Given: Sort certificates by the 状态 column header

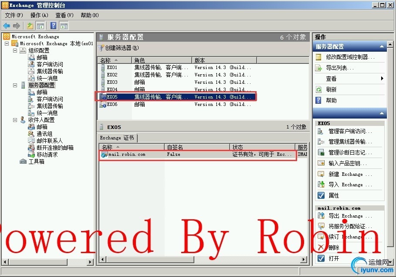Looking at the screenshot, I should (x=262, y=147).
